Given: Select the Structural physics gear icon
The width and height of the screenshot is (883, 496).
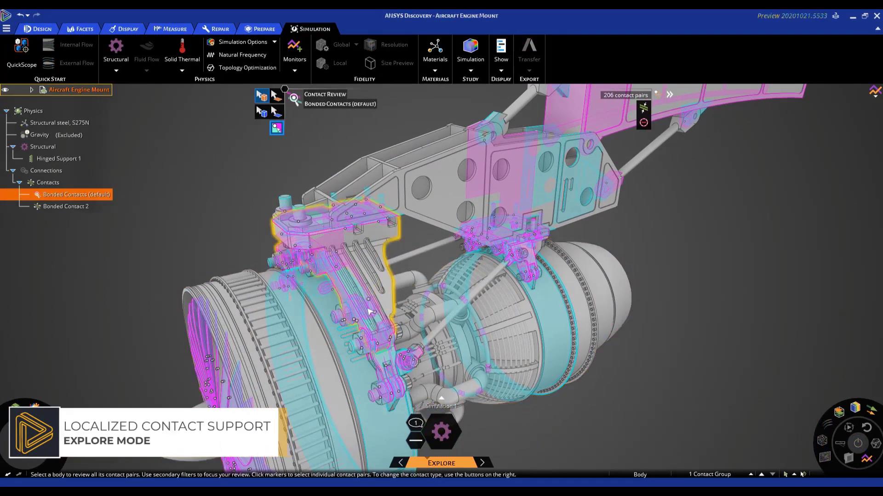Looking at the screenshot, I should click(116, 45).
